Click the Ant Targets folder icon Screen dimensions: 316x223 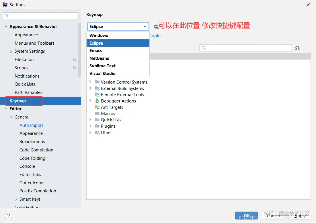(97, 107)
